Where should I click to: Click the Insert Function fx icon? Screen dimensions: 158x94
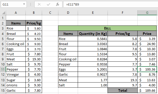pos(58,4)
